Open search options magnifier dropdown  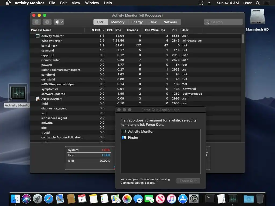(x=208, y=22)
